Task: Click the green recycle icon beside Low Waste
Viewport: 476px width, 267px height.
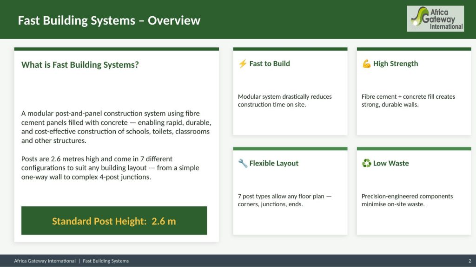Action: click(x=366, y=163)
